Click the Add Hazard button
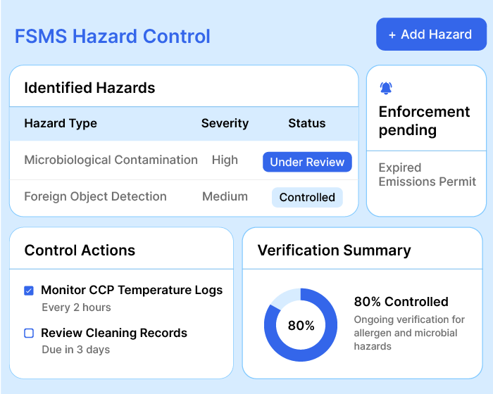The height and width of the screenshot is (394, 493). 431,34
